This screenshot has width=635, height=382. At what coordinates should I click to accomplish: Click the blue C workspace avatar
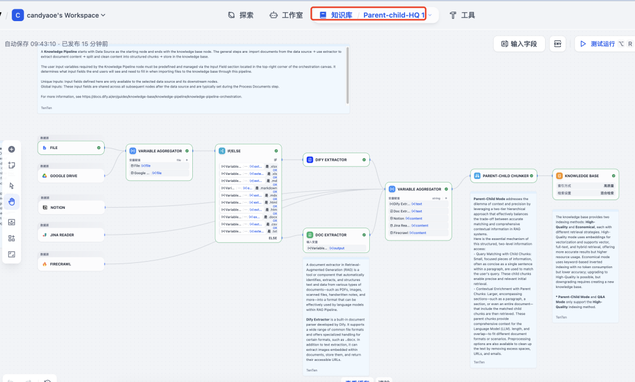(x=18, y=15)
